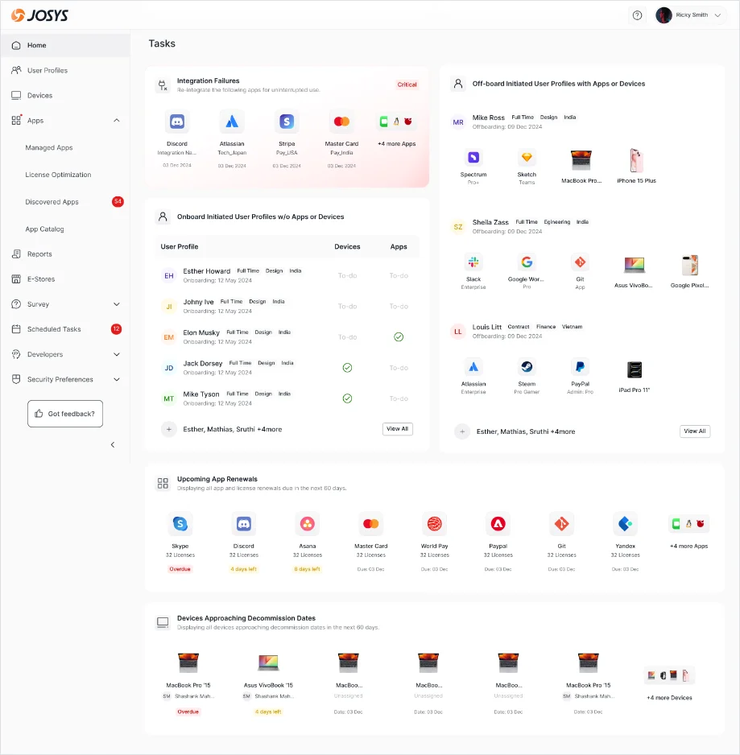
Task: Click the Yandex renewal icon
Action: coord(626,524)
